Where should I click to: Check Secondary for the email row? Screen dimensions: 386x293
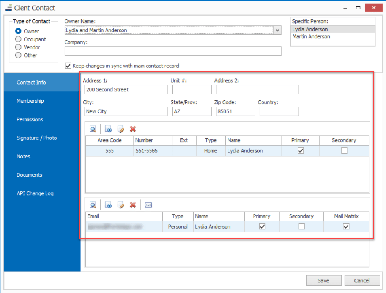pos(302,226)
